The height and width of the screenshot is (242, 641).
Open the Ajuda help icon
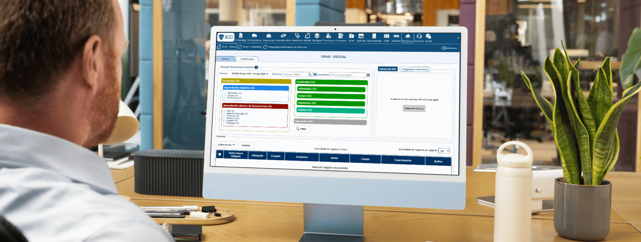pos(429,36)
